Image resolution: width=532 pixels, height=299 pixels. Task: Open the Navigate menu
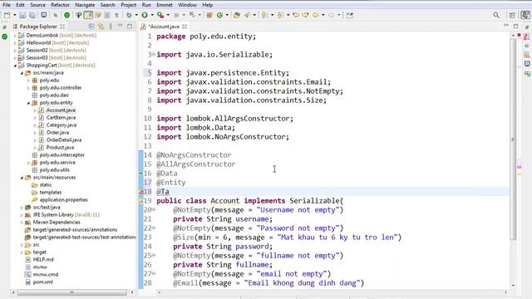coord(85,5)
